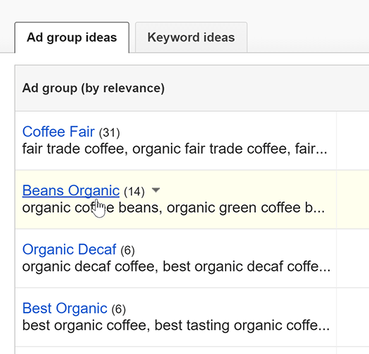This screenshot has height=354, width=369.
Task: Select the highlighted cell right of Beans Organic row
Action: pyautogui.click(x=353, y=199)
